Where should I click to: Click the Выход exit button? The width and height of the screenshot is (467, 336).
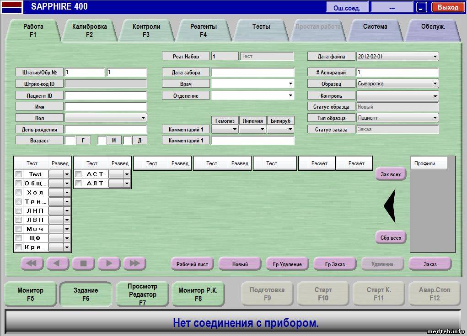pos(447,7)
